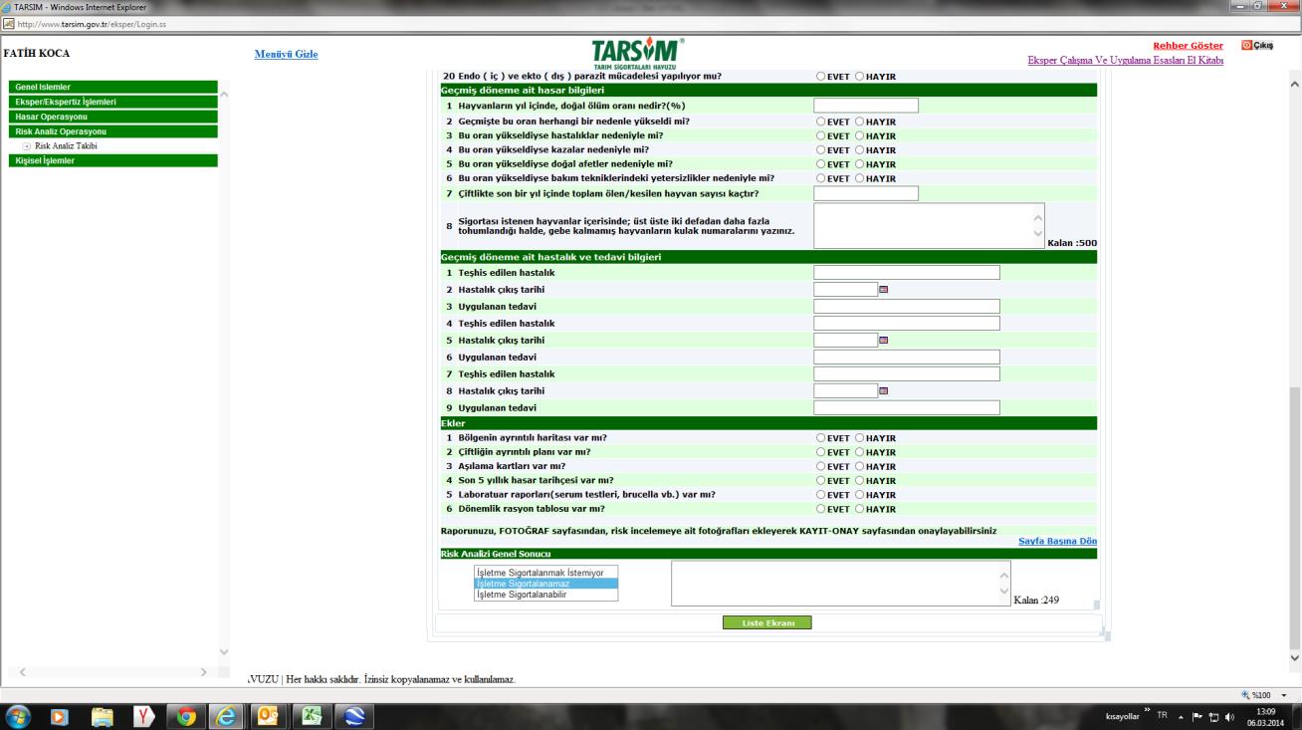Click into toplam ölen/kesilen hayvan sayısı field
The height and width of the screenshot is (730, 1302).
[x=866, y=193]
